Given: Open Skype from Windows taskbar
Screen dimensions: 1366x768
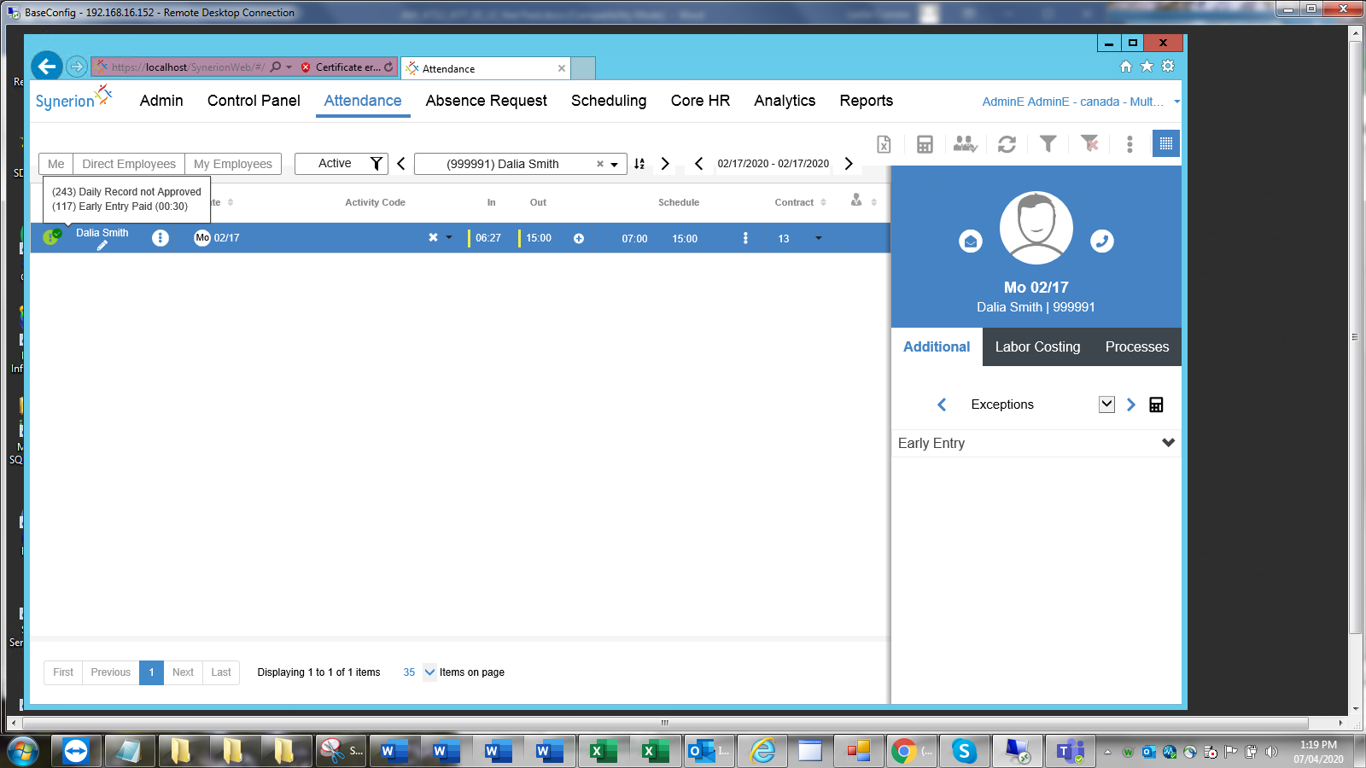Looking at the screenshot, I should click(964, 751).
